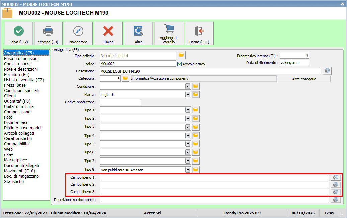
Task: Click the Uscita (ESC) exit button
Action: (199, 34)
